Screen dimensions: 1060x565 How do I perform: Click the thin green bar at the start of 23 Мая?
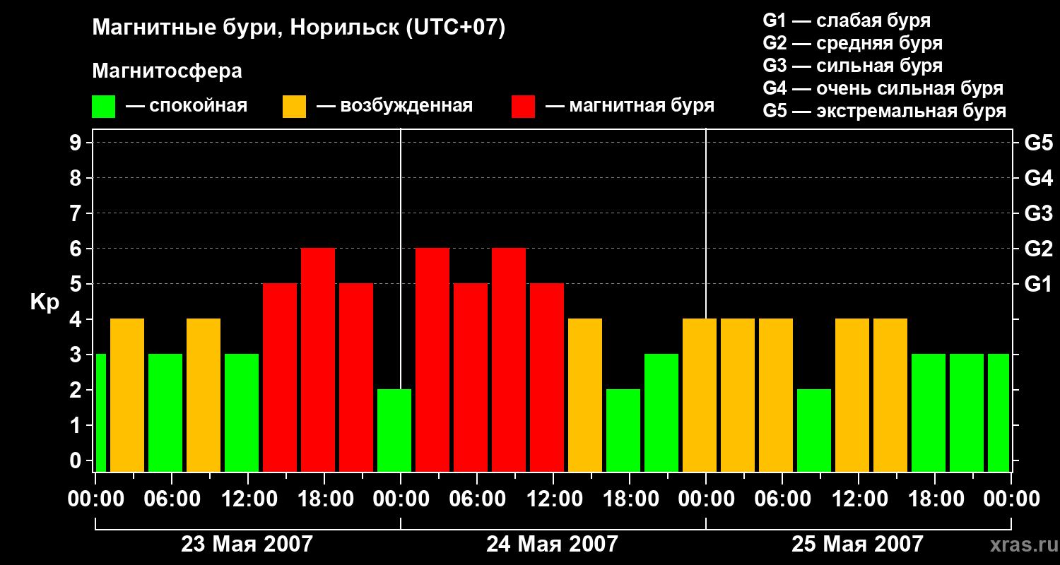click(100, 413)
